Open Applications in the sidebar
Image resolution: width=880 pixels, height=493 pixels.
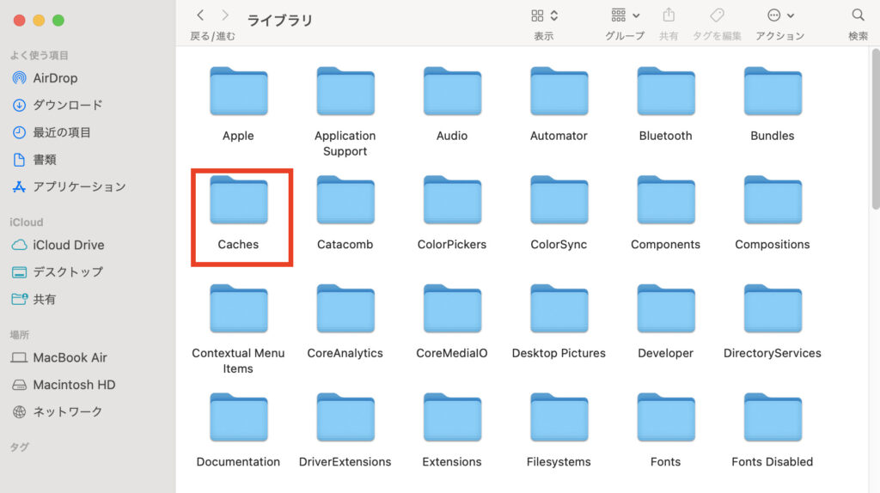coord(79,186)
